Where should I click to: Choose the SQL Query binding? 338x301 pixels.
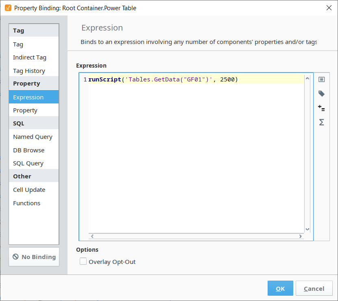(x=28, y=163)
